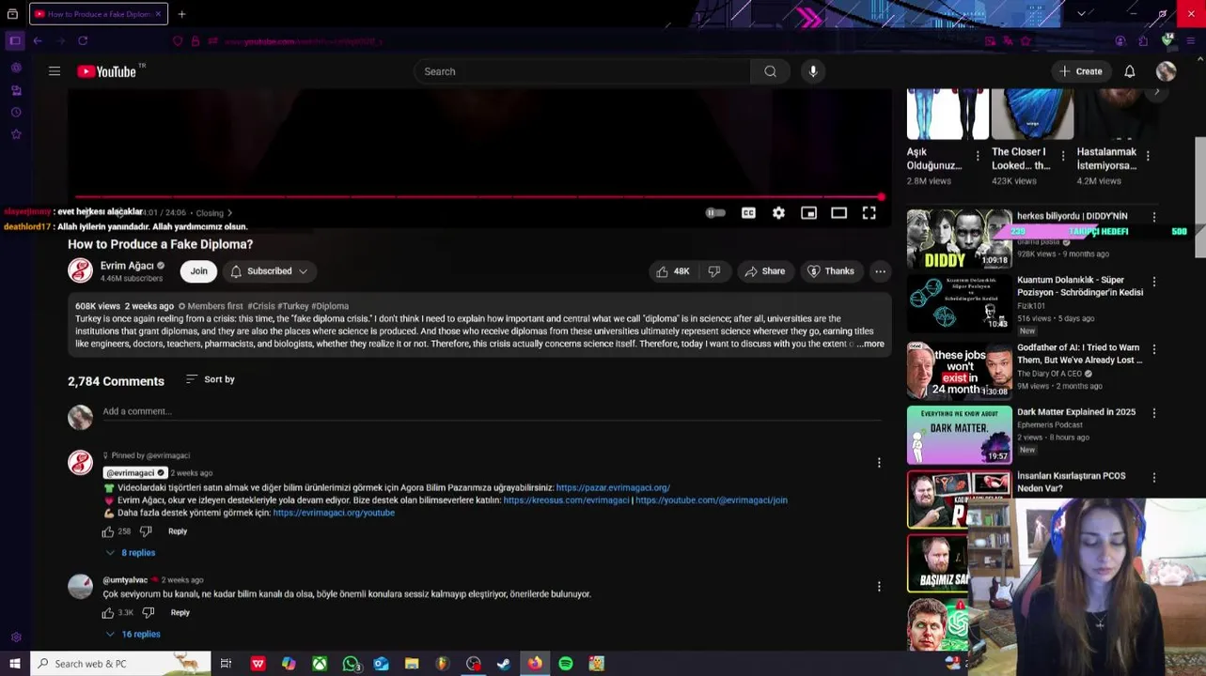Expand the 8 replies thread
This screenshot has width=1206, height=676.
(130, 553)
